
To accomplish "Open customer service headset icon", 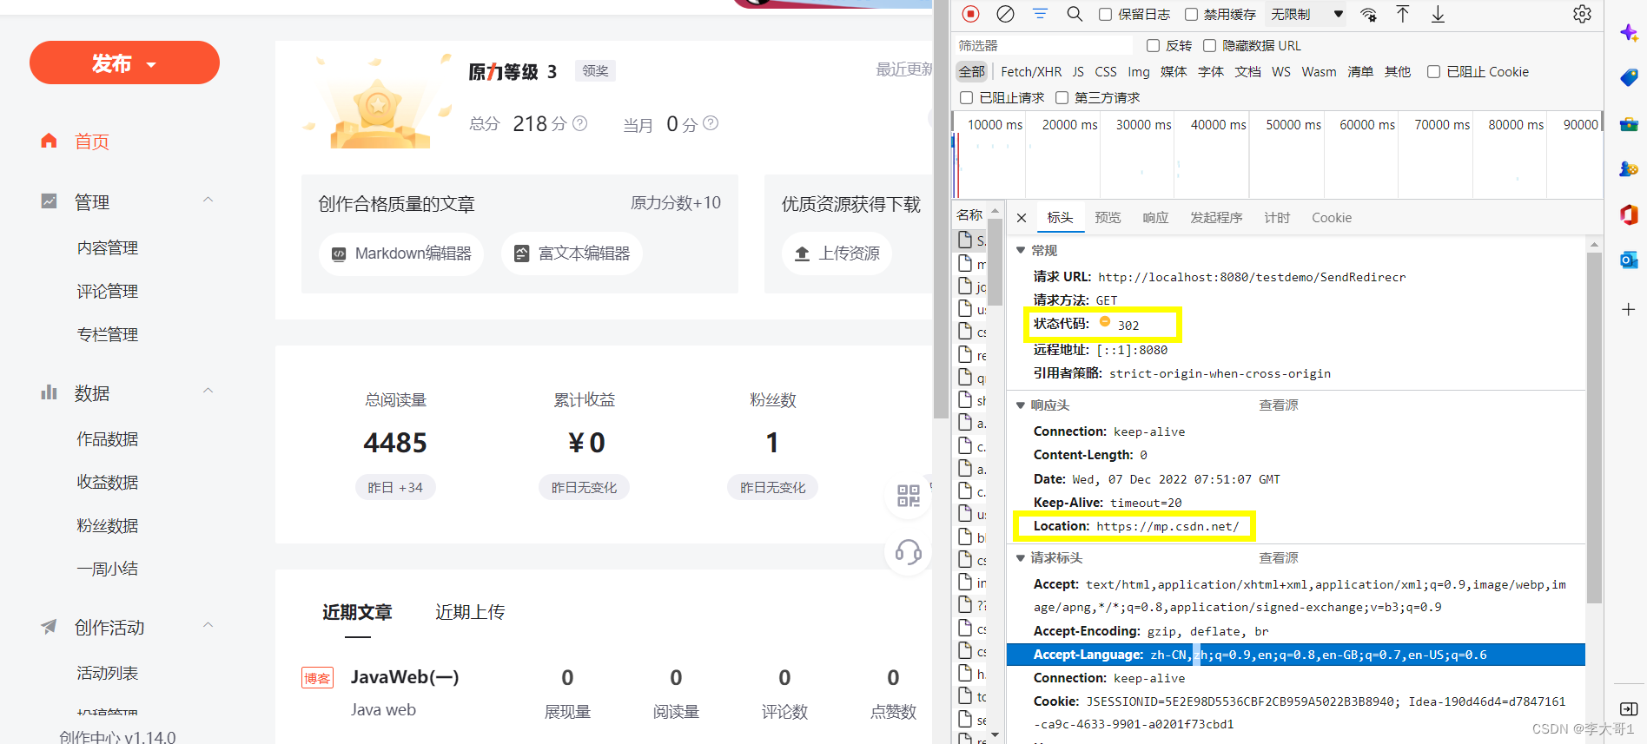I will coord(909,551).
